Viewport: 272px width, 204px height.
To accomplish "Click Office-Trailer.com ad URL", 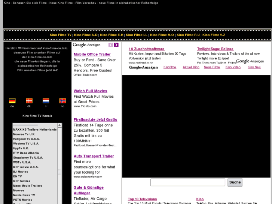I will point(85,75).
